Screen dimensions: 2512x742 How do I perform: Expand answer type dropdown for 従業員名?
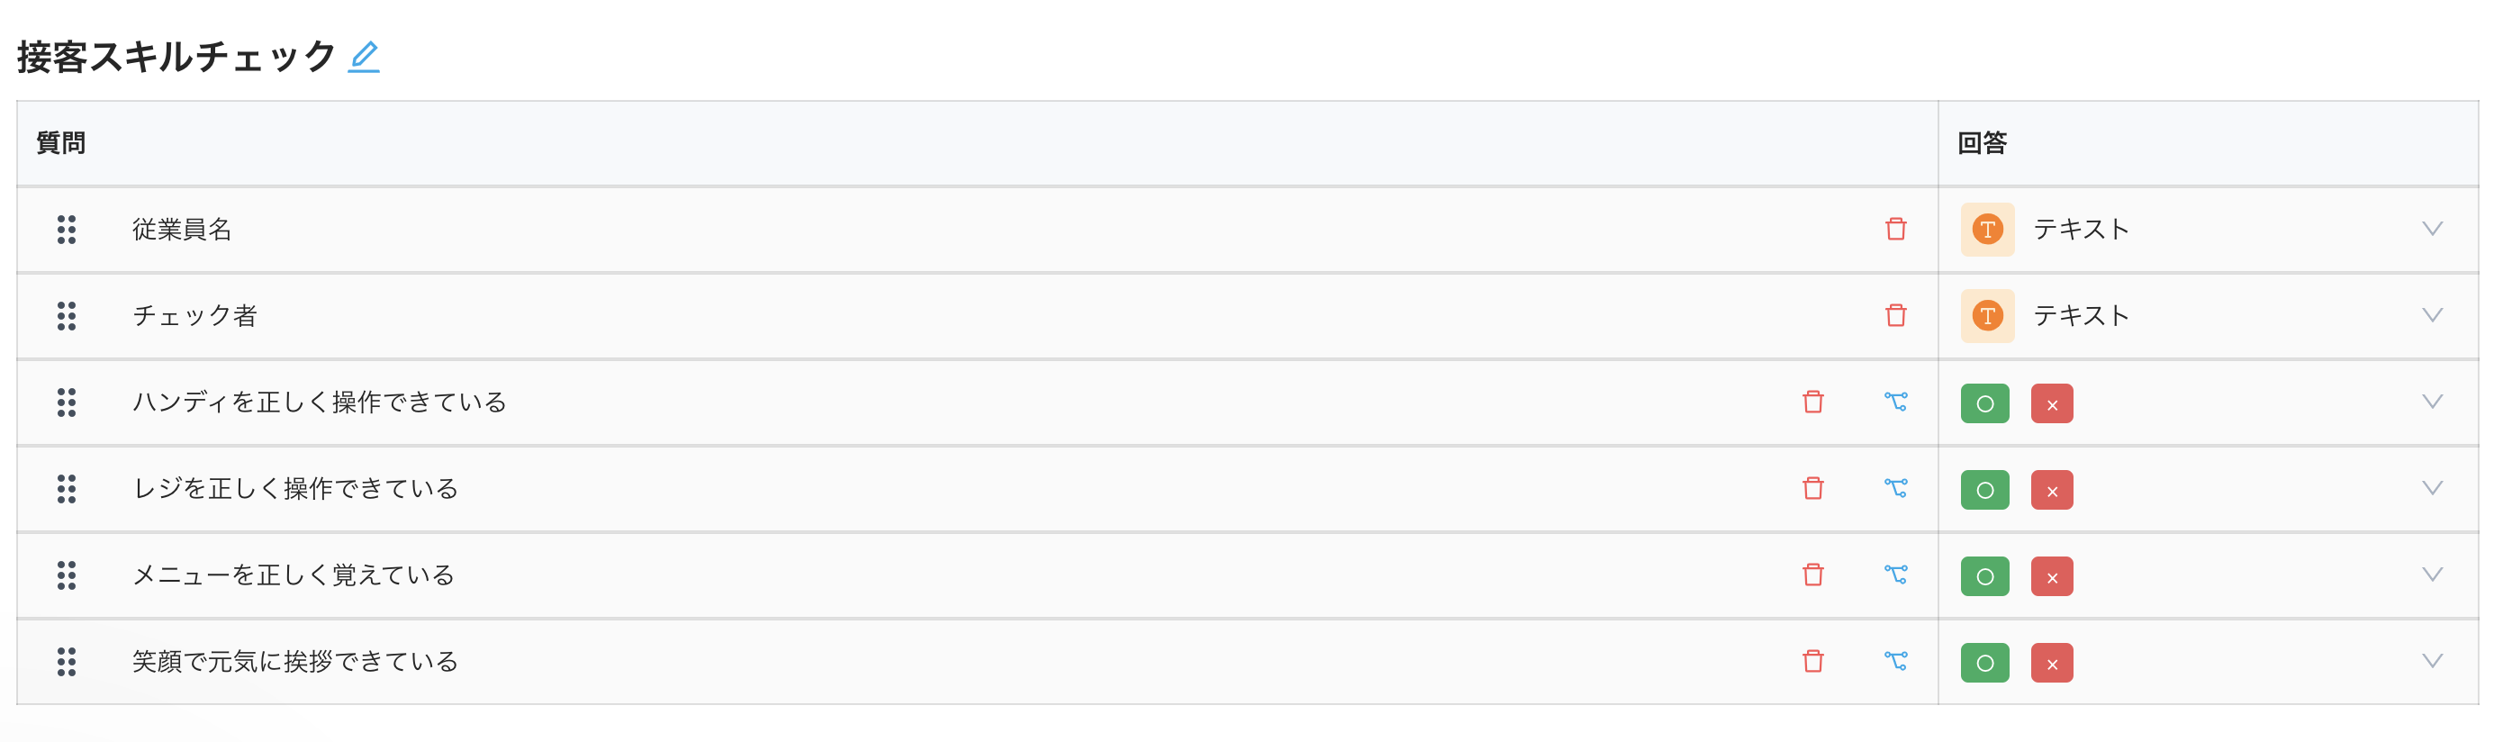(2432, 229)
